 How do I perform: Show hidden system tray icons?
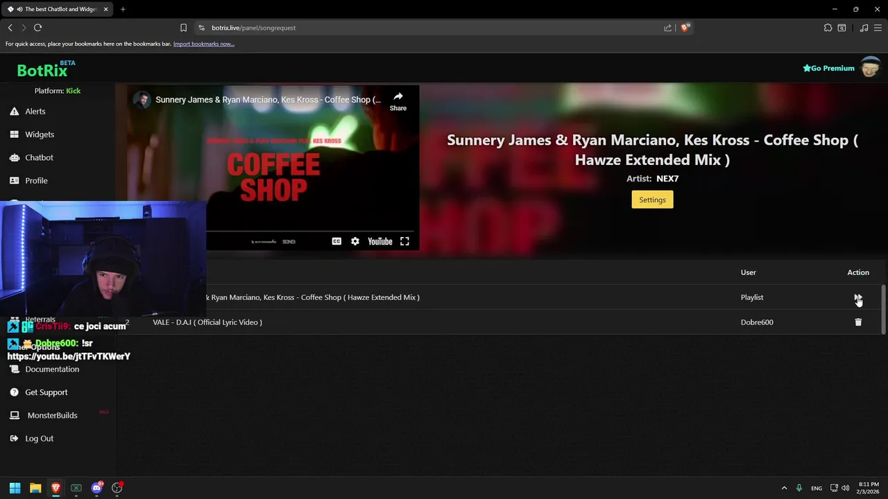coord(784,488)
